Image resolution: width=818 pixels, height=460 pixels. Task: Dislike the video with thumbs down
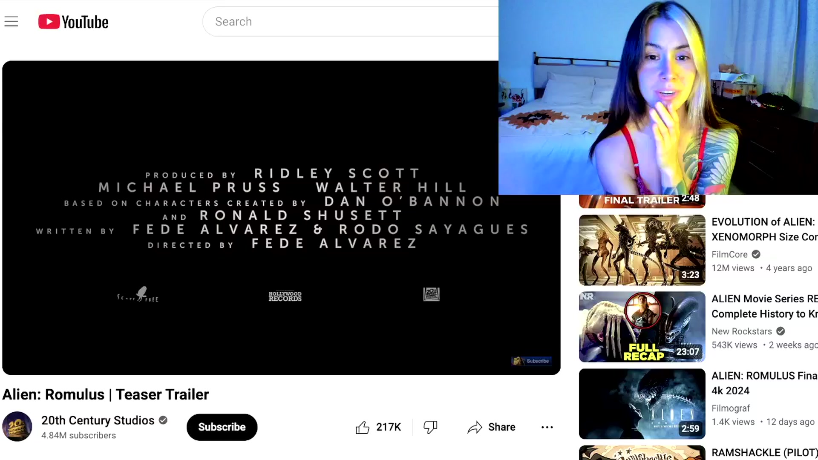[430, 427]
